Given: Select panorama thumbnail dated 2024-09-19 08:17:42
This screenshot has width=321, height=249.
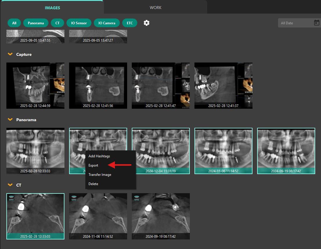Looking at the screenshot, I should (x=286, y=151).
